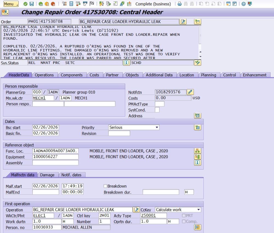Open the CcKey Calculate work dropdown
Screen dimensions: 274x233
tap(178, 209)
